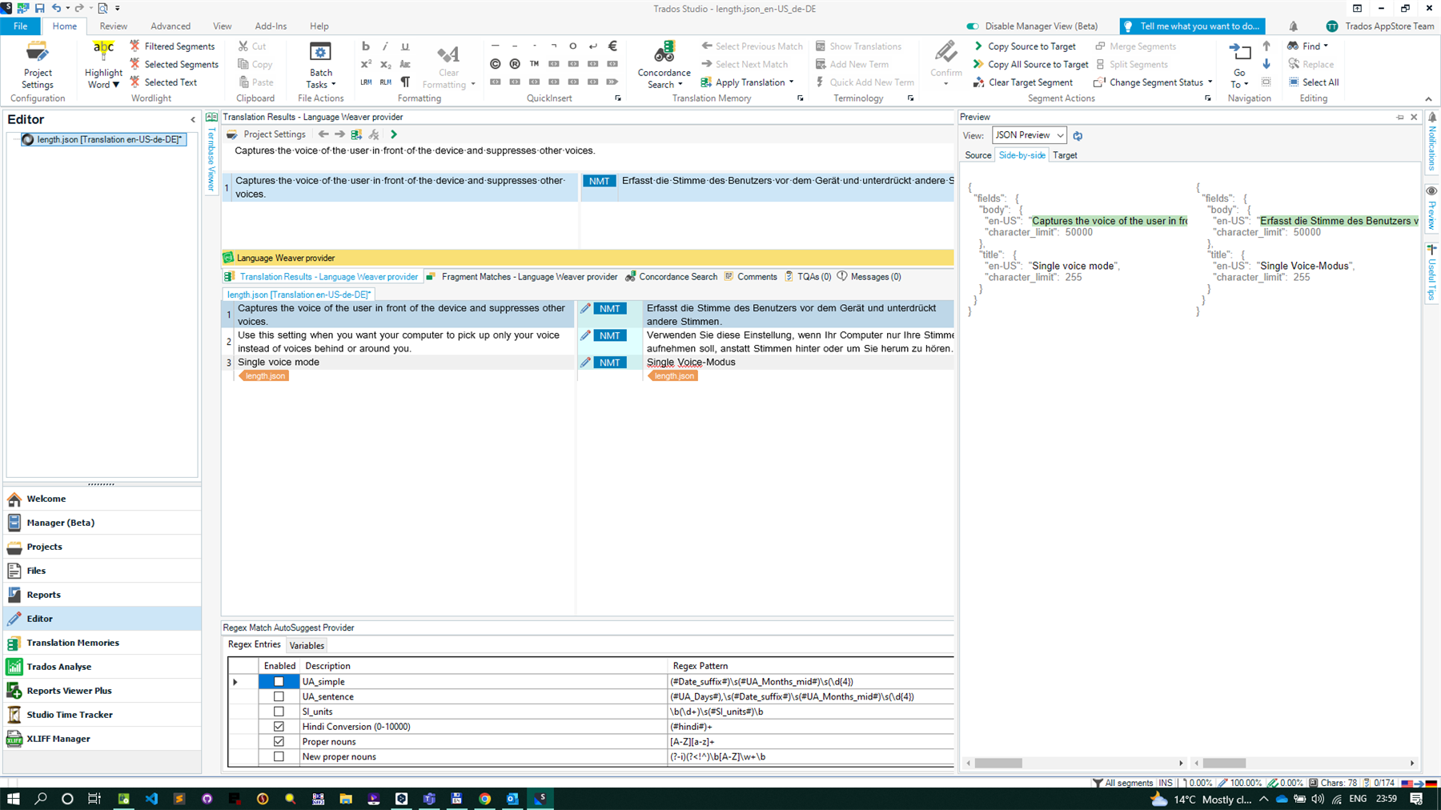Click the notifications bell icon
The height and width of the screenshot is (810, 1441).
1293,26
